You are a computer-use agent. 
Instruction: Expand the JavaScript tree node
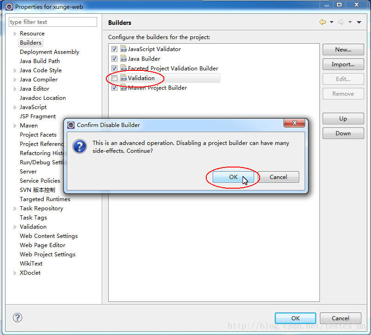pyautogui.click(x=15, y=107)
